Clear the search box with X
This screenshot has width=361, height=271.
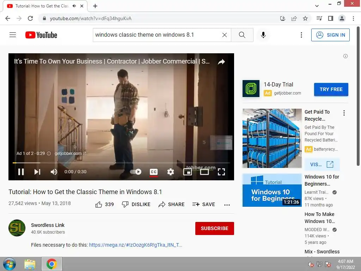point(225,35)
